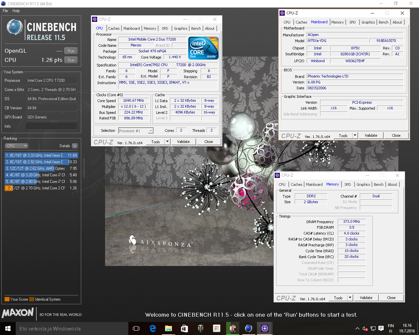Open the Action Center notifications icon
419x335 pixels.
tap(381, 328)
